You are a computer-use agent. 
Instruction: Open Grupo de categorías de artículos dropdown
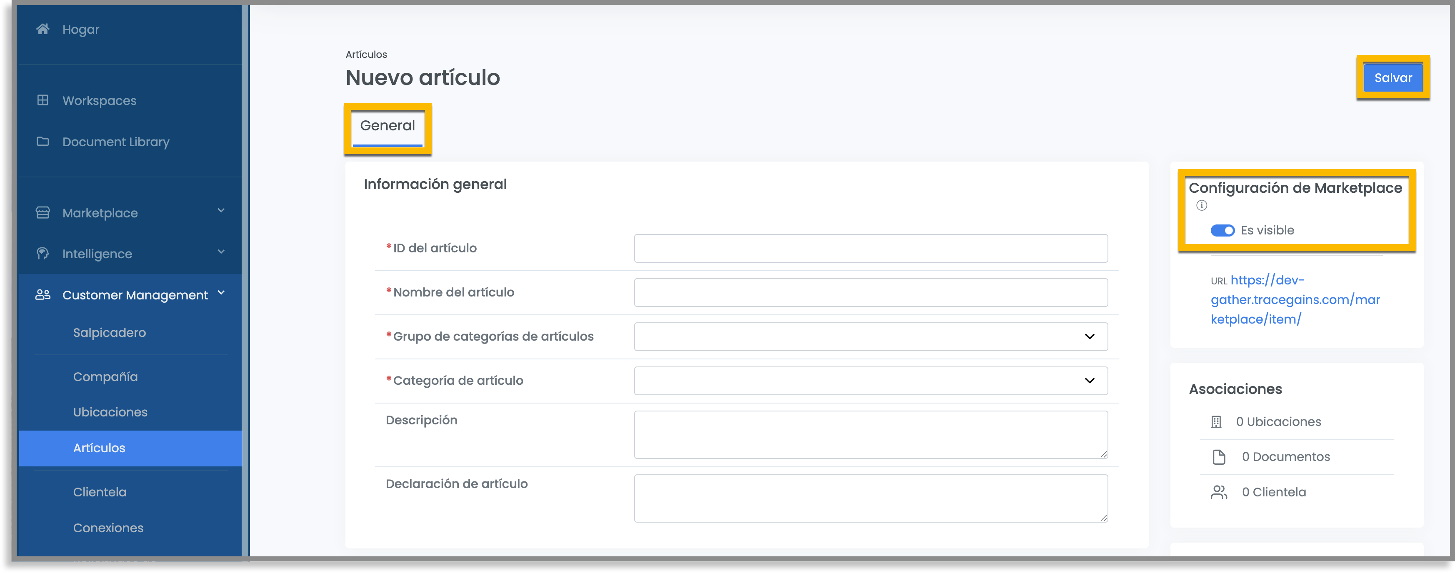870,336
